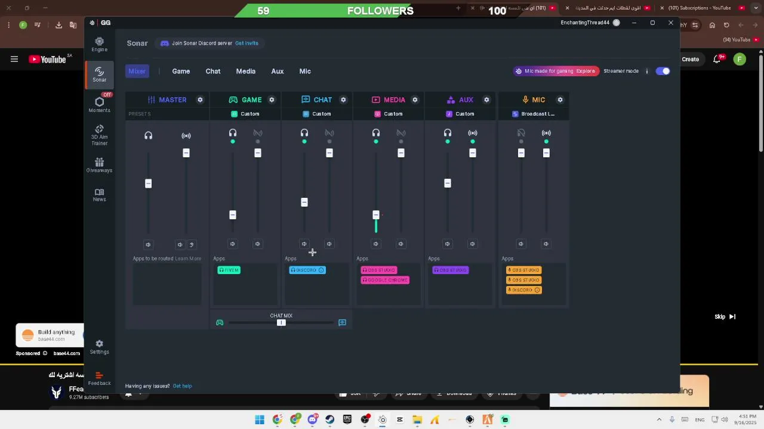
Task: Enable MEDIA stream output
Action: tap(401, 133)
